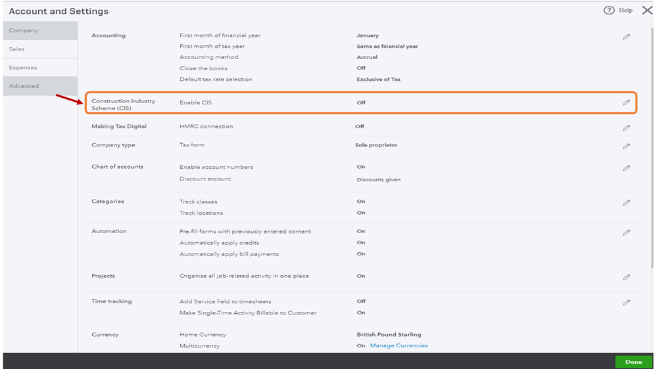Edit the Construction Industry Scheme section
The height and width of the screenshot is (369, 657).
626,103
